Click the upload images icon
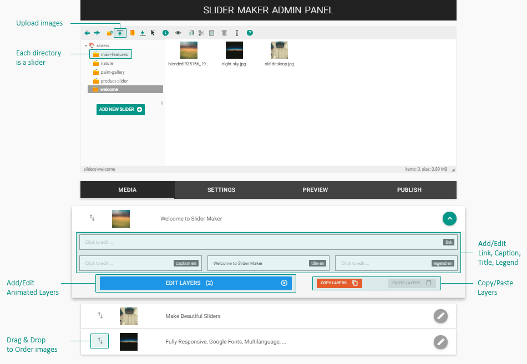Screen dimensions: 527x364 coord(120,33)
